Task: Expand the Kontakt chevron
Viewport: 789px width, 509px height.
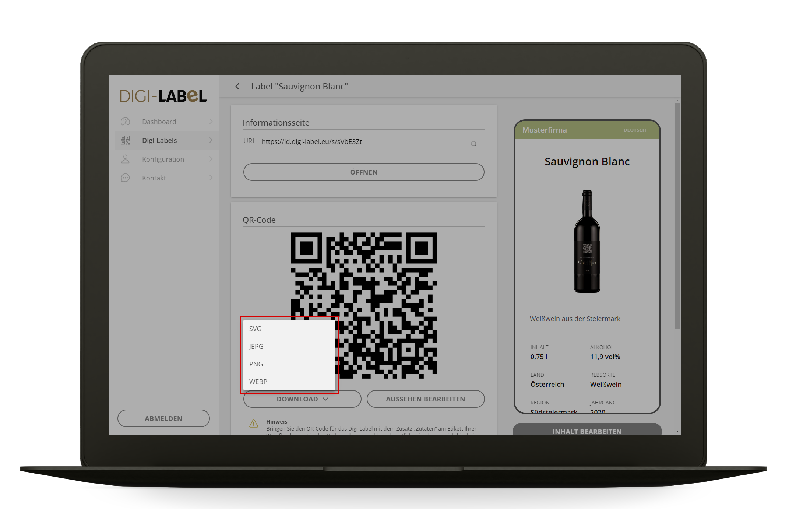Action: pos(211,178)
